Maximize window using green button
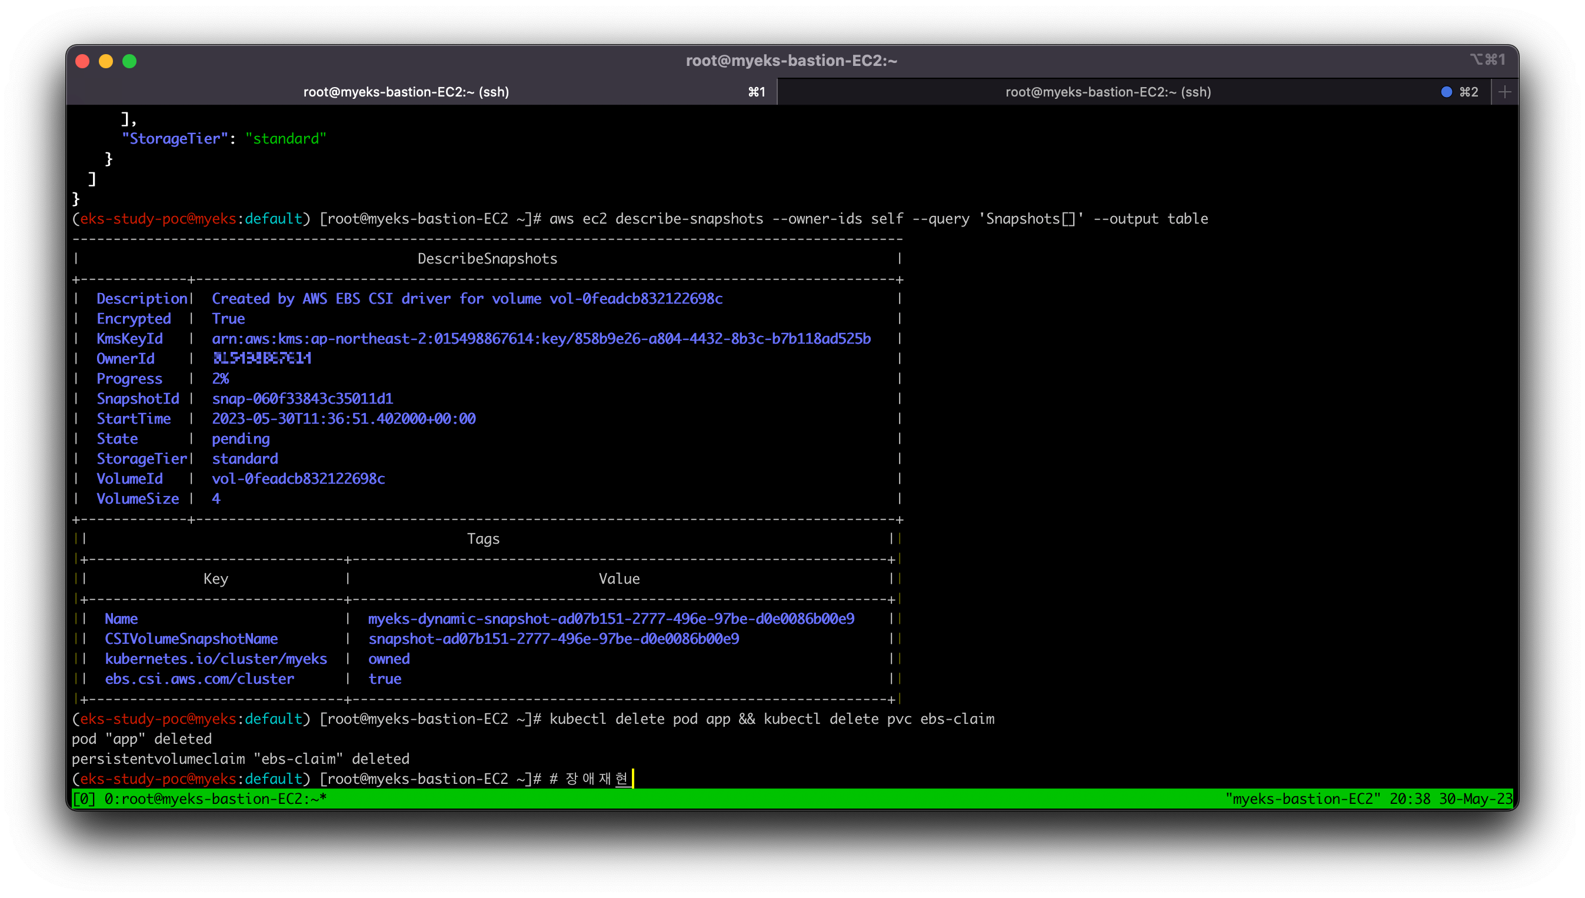The height and width of the screenshot is (898, 1585). [129, 61]
